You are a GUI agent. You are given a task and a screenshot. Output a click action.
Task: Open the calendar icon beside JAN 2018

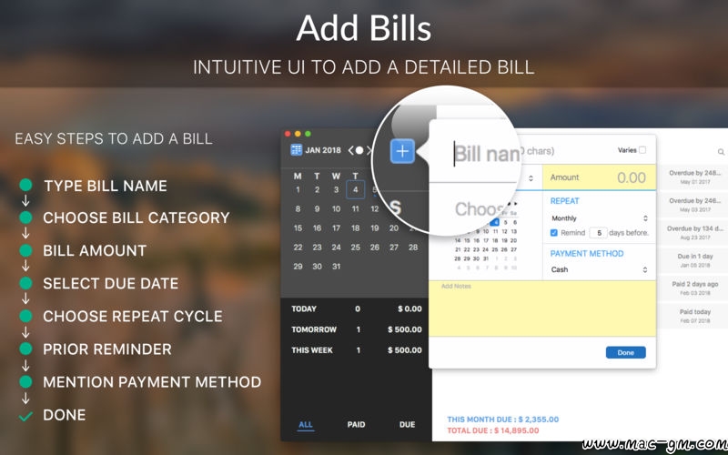click(297, 150)
